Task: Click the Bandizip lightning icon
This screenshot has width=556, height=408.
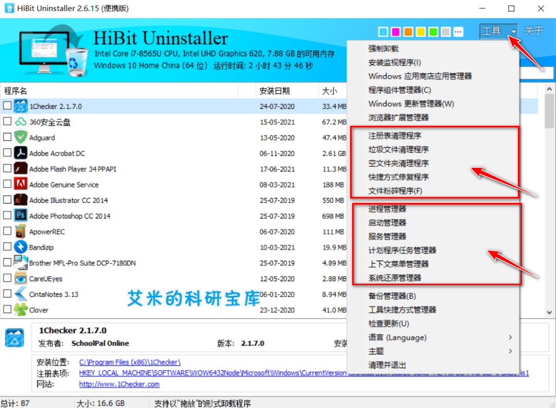Action: (21, 247)
